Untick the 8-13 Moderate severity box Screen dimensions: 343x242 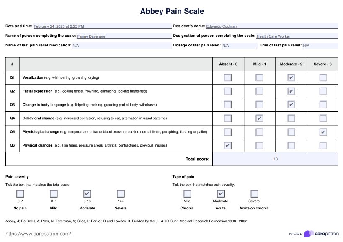(87, 193)
